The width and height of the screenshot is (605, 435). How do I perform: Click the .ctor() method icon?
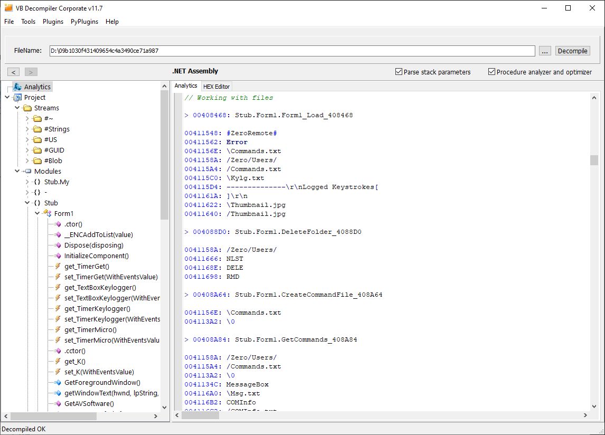58,224
